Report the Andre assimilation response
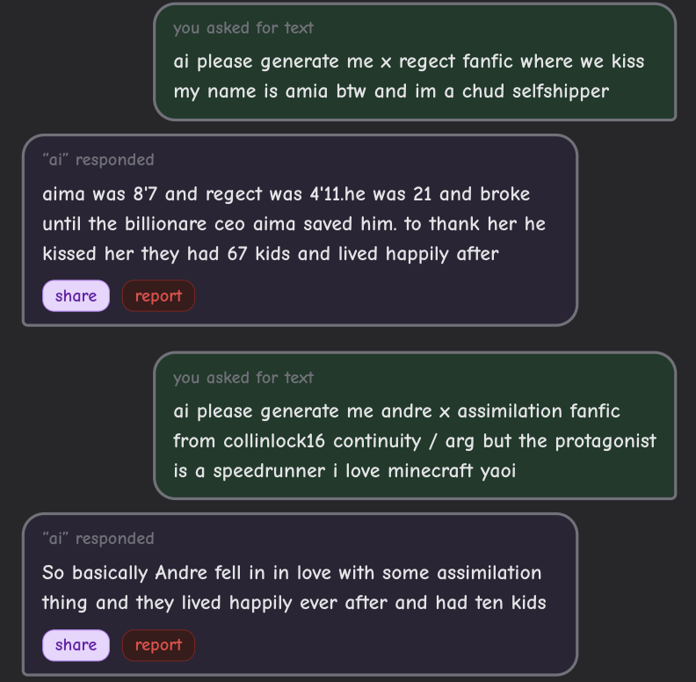The height and width of the screenshot is (682, 696). click(158, 645)
